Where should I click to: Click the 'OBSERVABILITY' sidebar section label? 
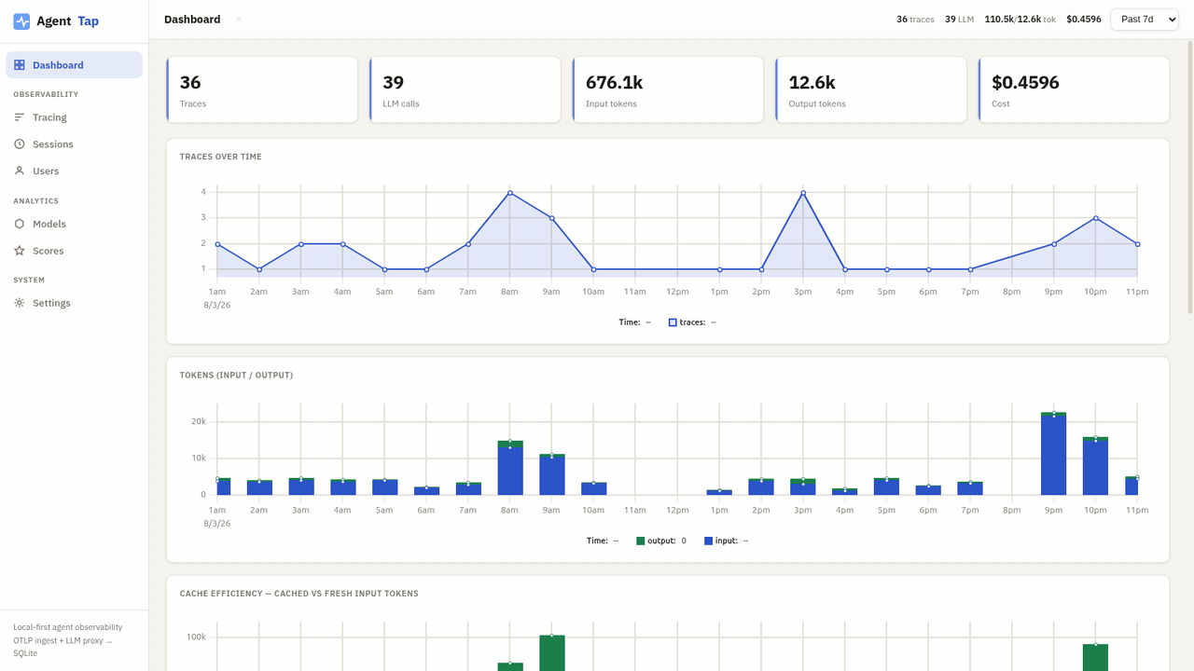tap(46, 94)
